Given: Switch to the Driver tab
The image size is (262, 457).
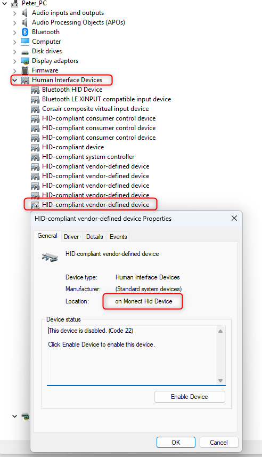Looking at the screenshot, I should (x=71, y=237).
